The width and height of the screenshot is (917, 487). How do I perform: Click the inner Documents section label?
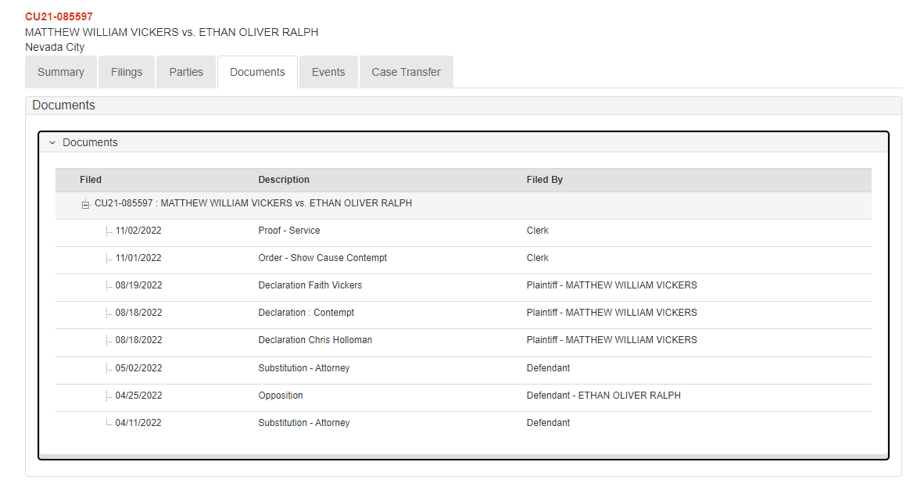click(90, 142)
